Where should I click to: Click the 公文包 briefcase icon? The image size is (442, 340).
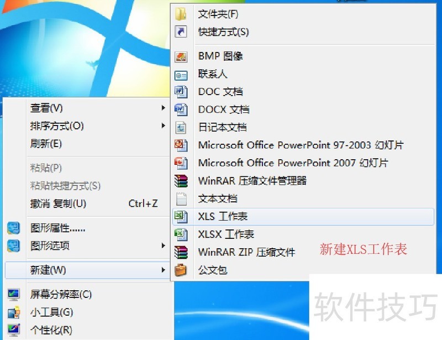pos(181,270)
